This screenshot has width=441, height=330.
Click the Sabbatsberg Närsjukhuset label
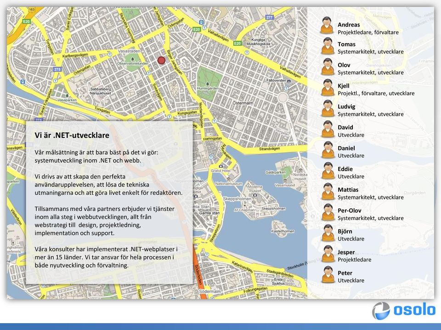pos(101,91)
